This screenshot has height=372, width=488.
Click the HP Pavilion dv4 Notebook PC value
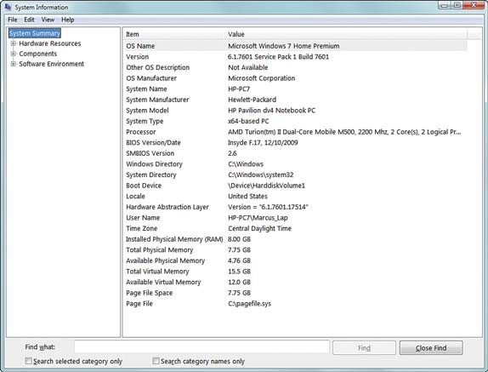(272, 111)
